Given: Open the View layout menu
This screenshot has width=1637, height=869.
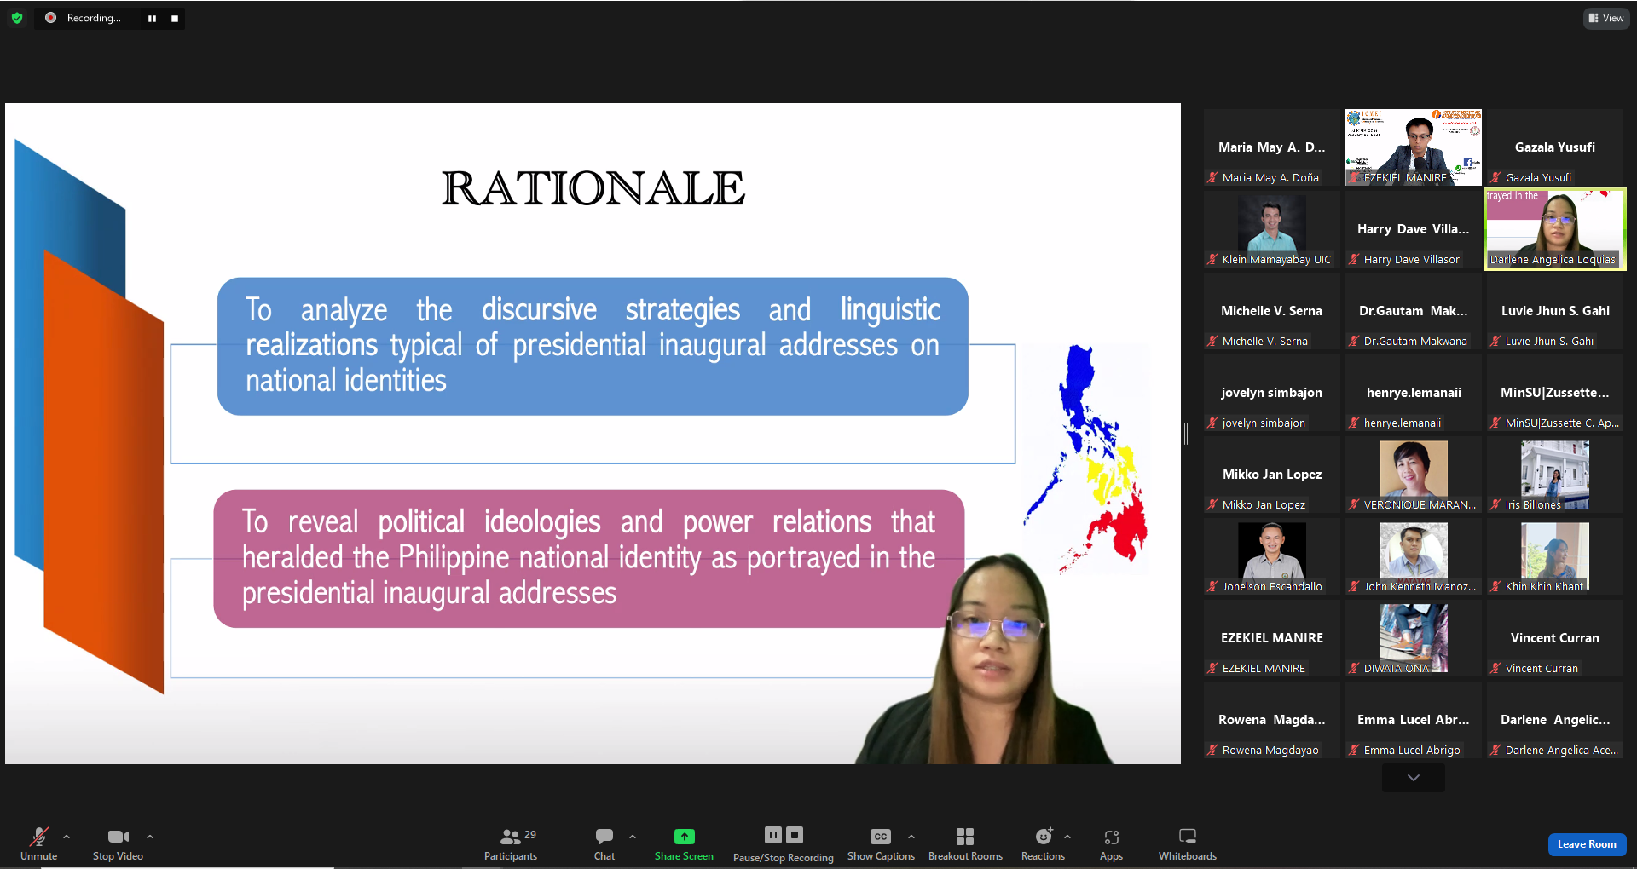Looking at the screenshot, I should (1606, 18).
